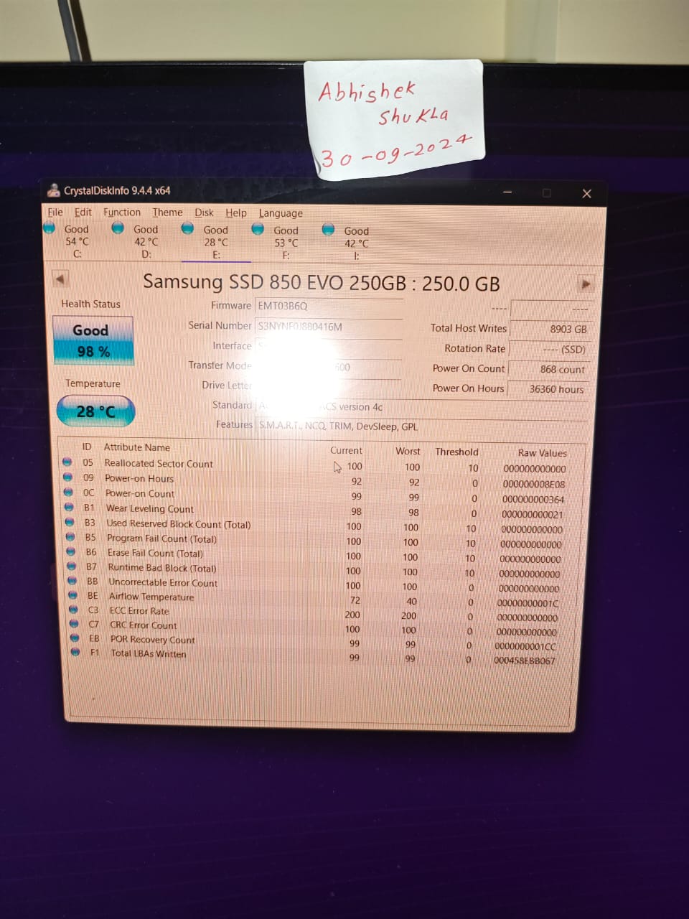The image size is (689, 919).
Task: Click the Raw Values column header
Action: pyautogui.click(x=542, y=453)
